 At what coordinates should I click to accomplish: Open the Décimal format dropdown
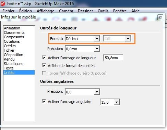tap(82, 39)
